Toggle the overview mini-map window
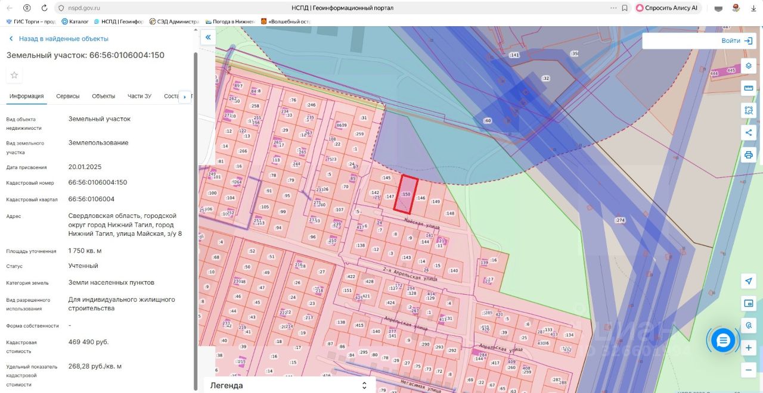The height and width of the screenshot is (393, 763). 749,303
